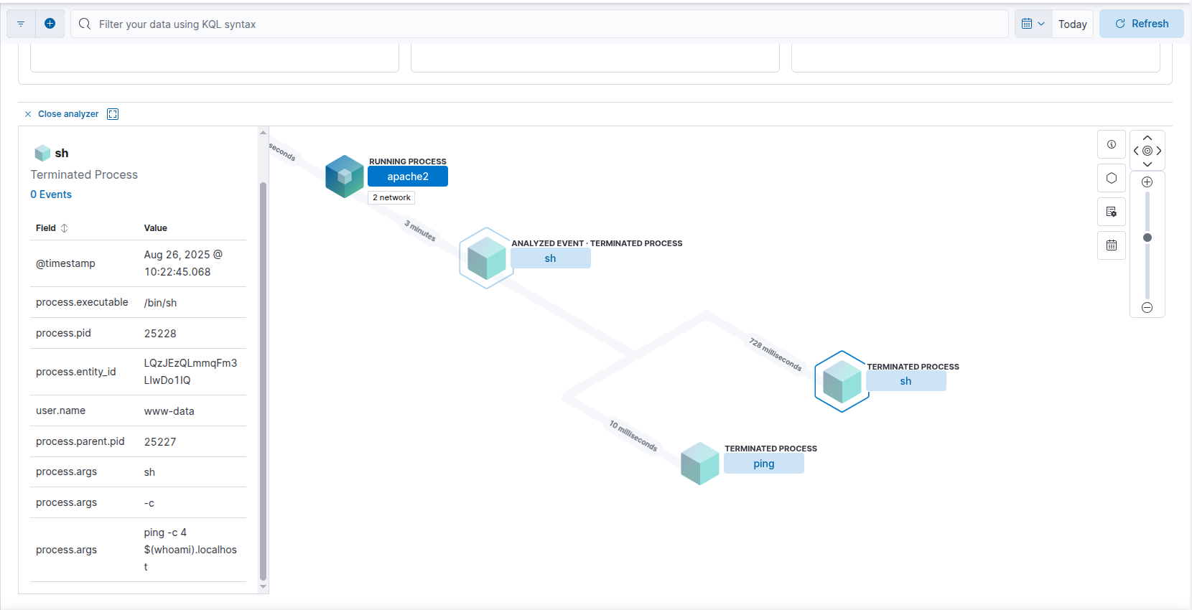
Task: Pan the graph right with the arrow
Action: point(1159,151)
